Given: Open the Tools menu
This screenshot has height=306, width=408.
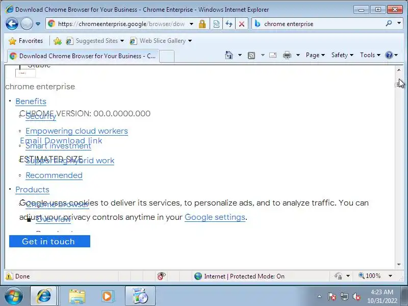Looking at the screenshot, I should pos(370,55).
